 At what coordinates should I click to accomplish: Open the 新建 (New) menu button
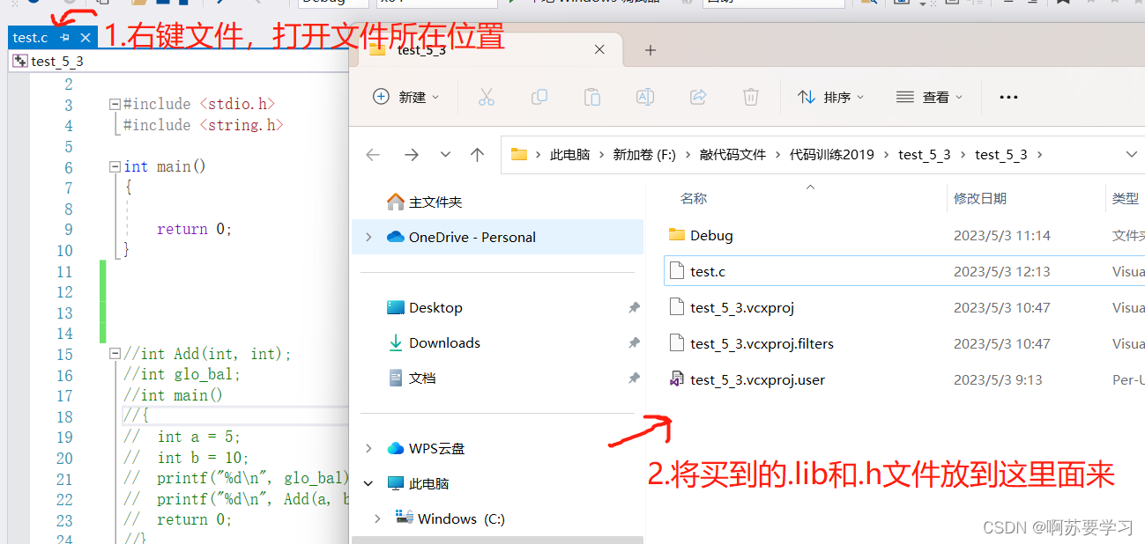pos(406,97)
